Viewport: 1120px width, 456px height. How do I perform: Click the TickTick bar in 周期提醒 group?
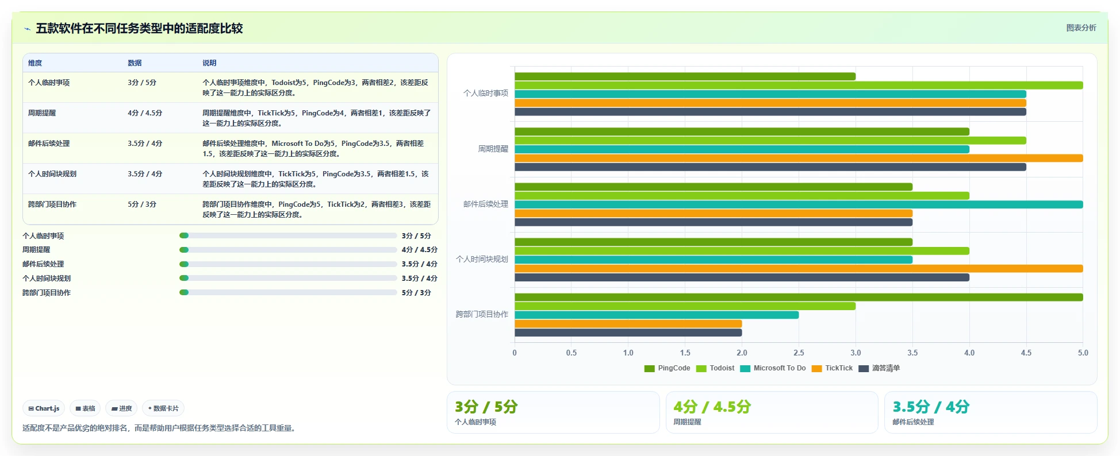click(x=799, y=158)
